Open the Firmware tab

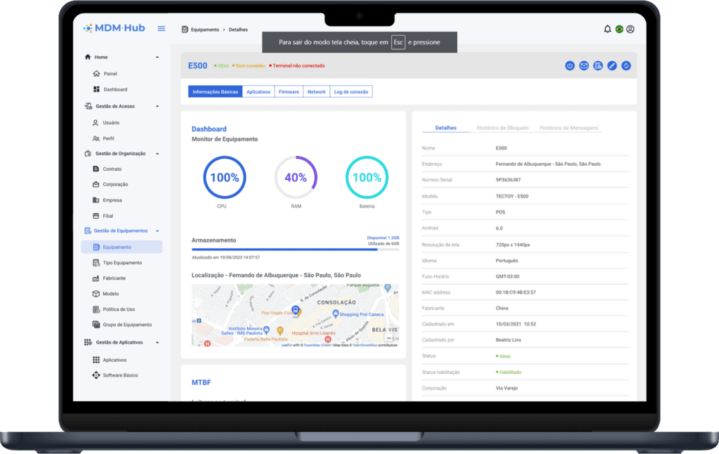[289, 92]
